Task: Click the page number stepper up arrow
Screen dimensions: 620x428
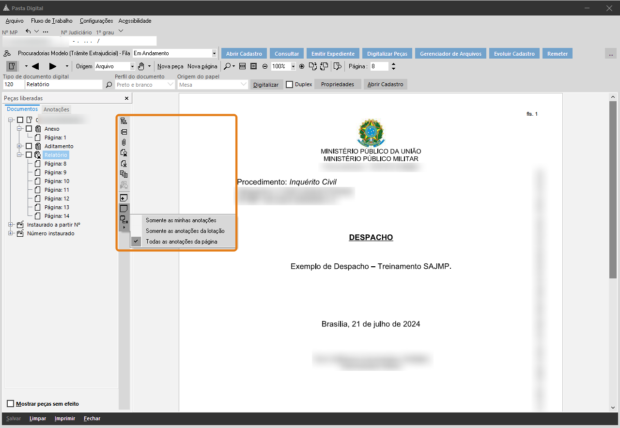Action: point(393,64)
